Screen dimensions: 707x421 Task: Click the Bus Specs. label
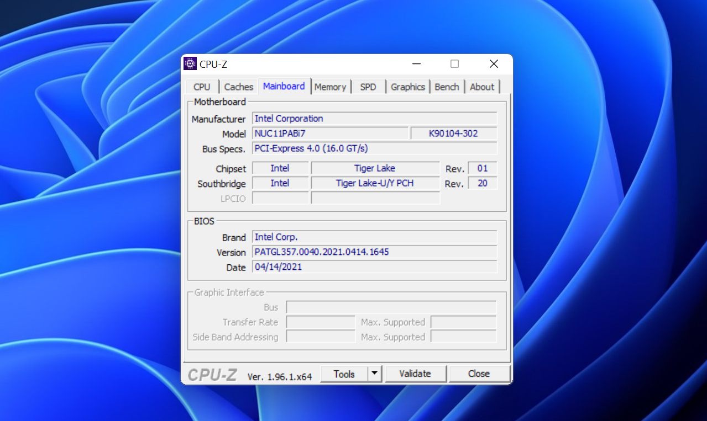[x=224, y=150]
